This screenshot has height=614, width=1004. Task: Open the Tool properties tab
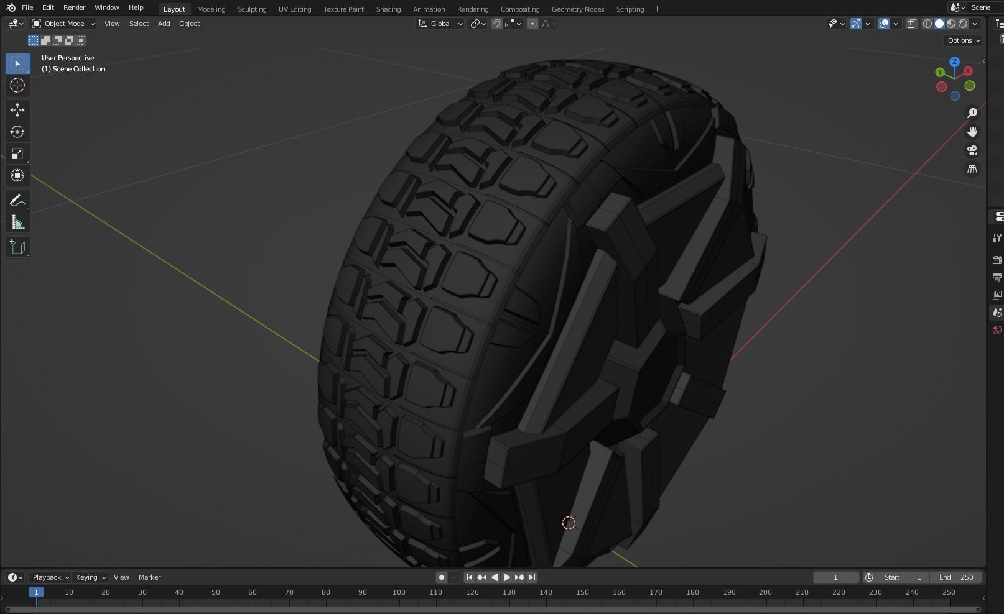tap(997, 238)
